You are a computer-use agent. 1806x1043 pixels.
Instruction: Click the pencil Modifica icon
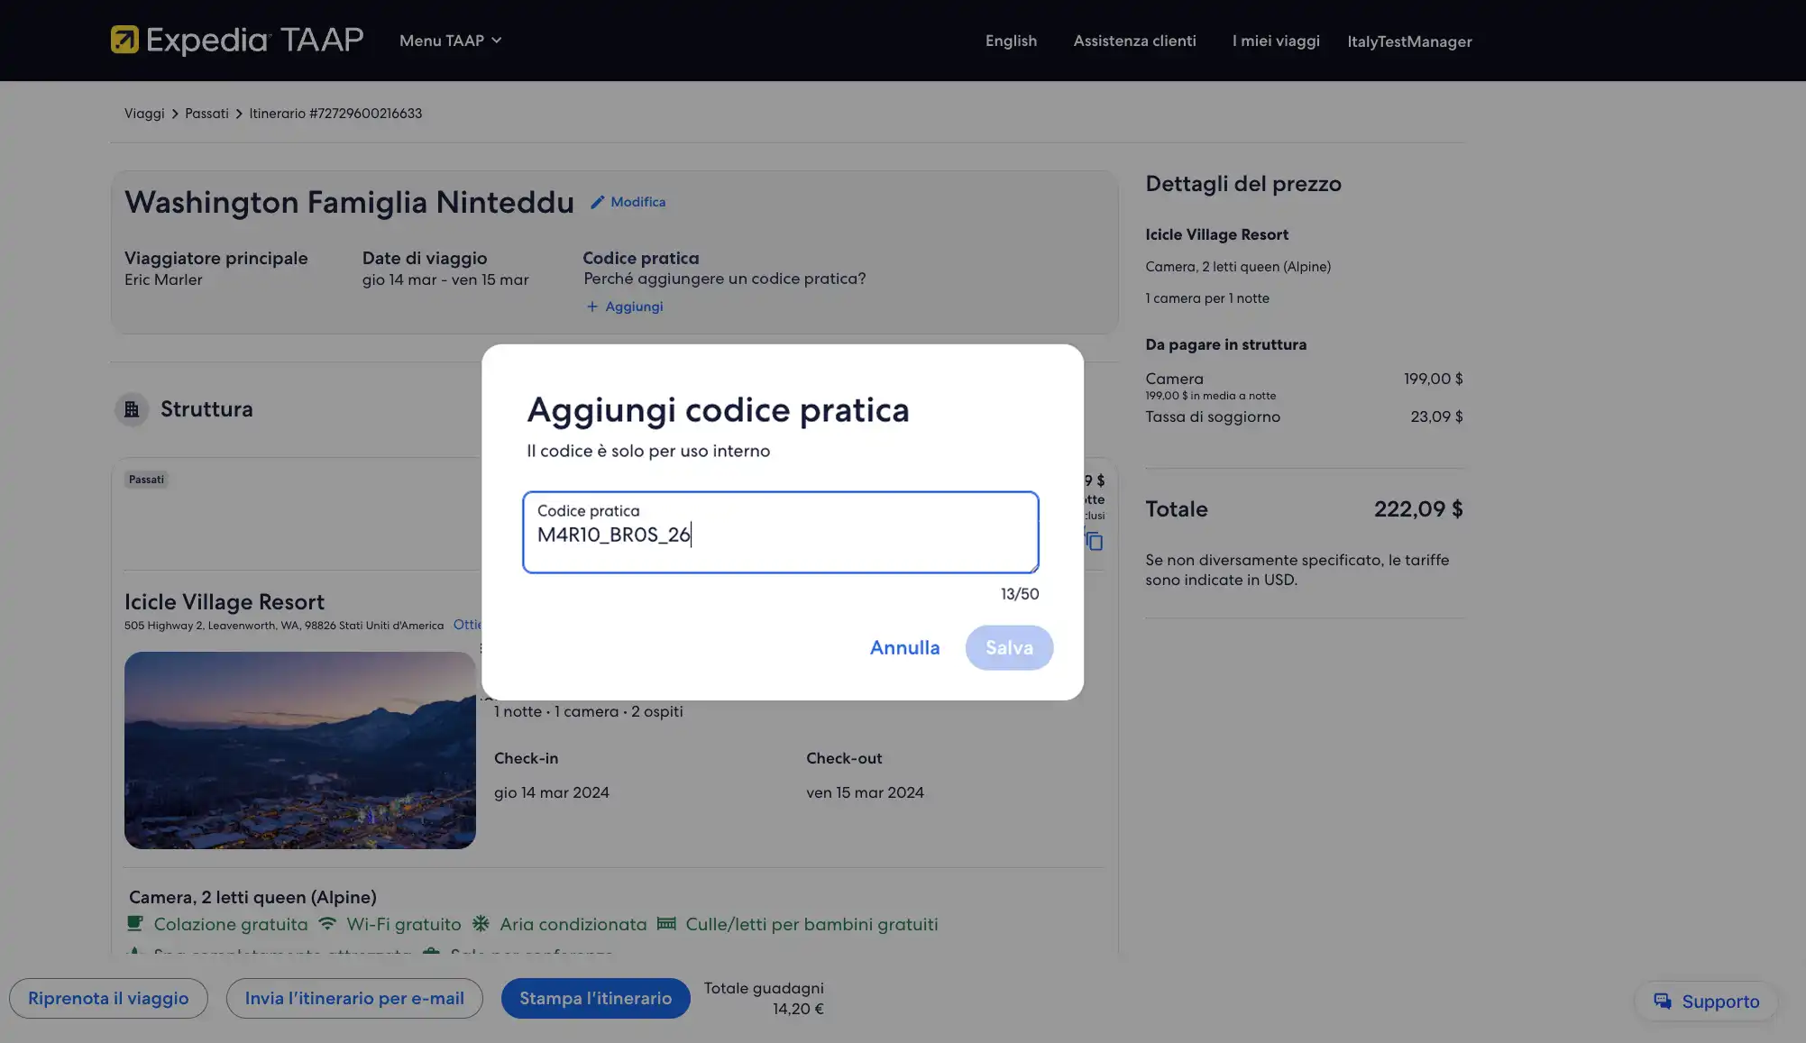597,202
